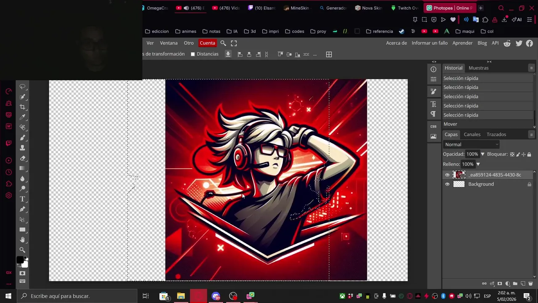Click the black foreground color swatch
The image size is (538, 303).
[20, 260]
